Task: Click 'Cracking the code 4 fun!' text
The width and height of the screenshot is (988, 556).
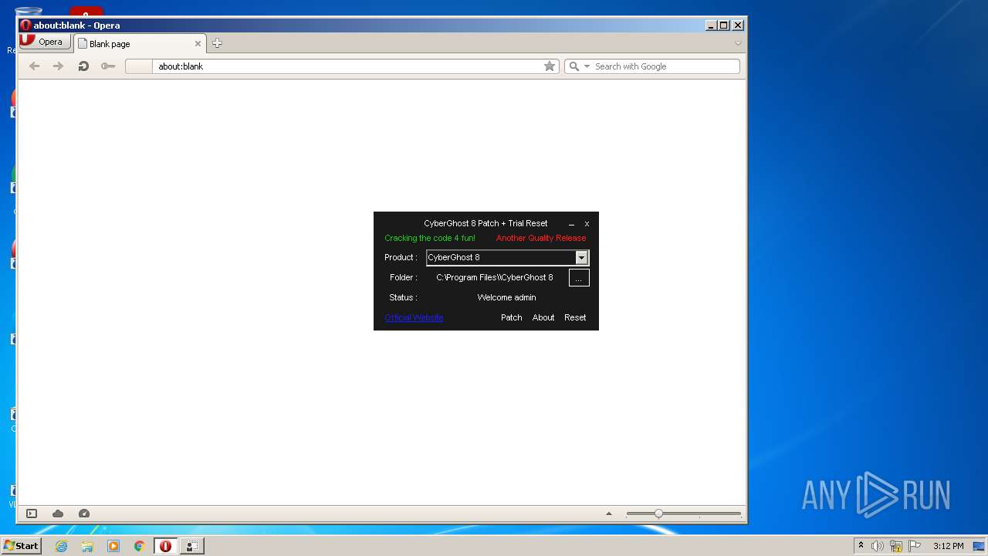Action: (430, 238)
